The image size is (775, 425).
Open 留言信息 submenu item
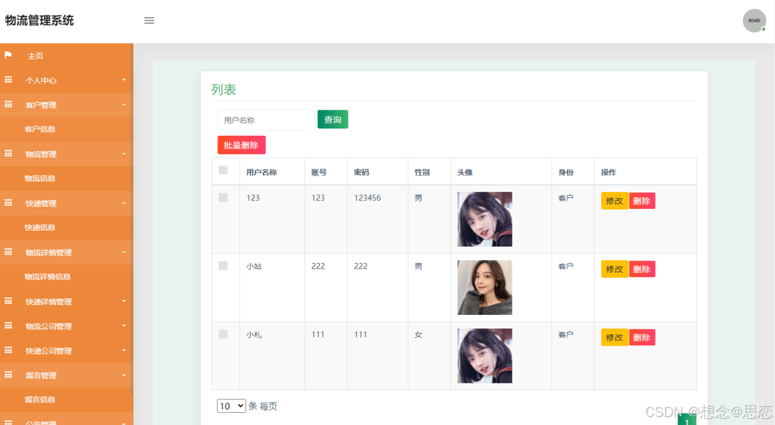point(40,399)
